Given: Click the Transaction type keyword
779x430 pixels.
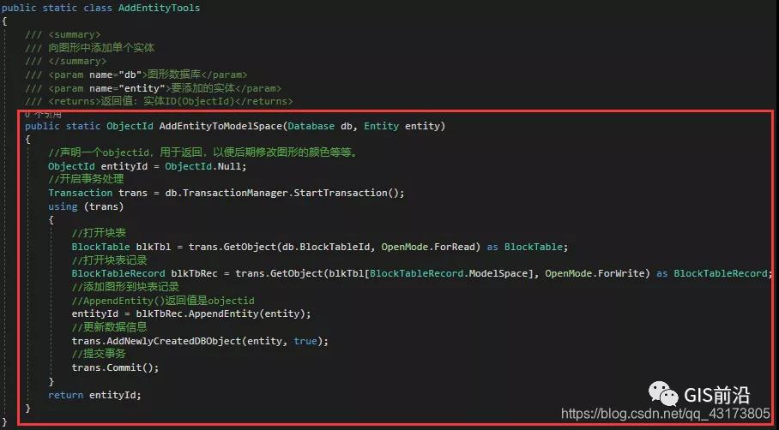Looking at the screenshot, I should click(x=80, y=193).
